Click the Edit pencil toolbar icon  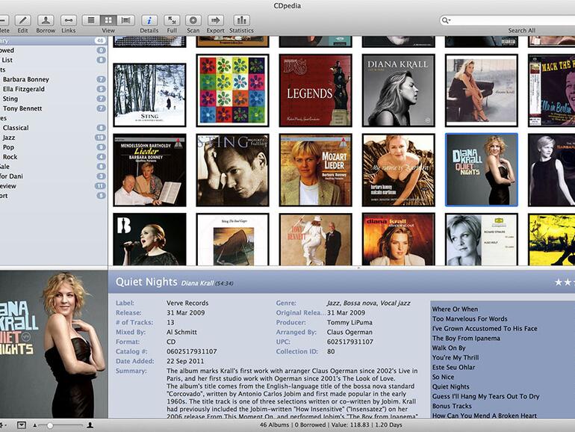pyautogui.click(x=22, y=20)
